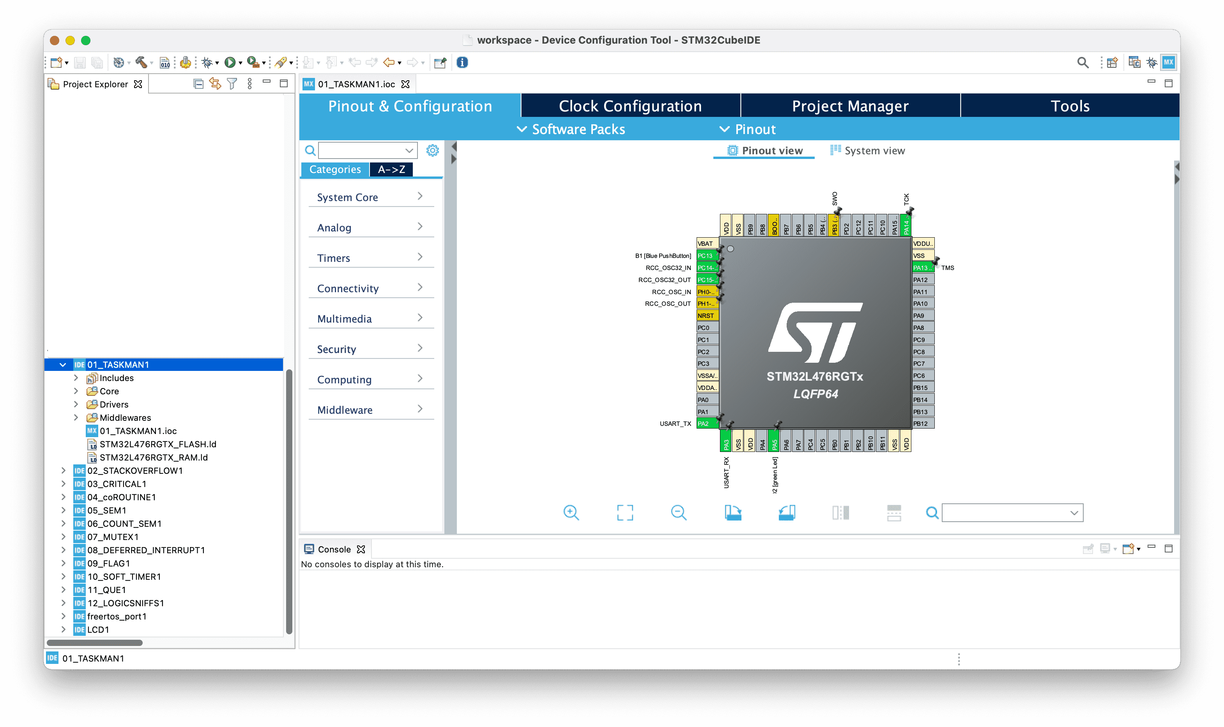Click the Open Perspective icon
The width and height of the screenshot is (1224, 727).
(1112, 62)
